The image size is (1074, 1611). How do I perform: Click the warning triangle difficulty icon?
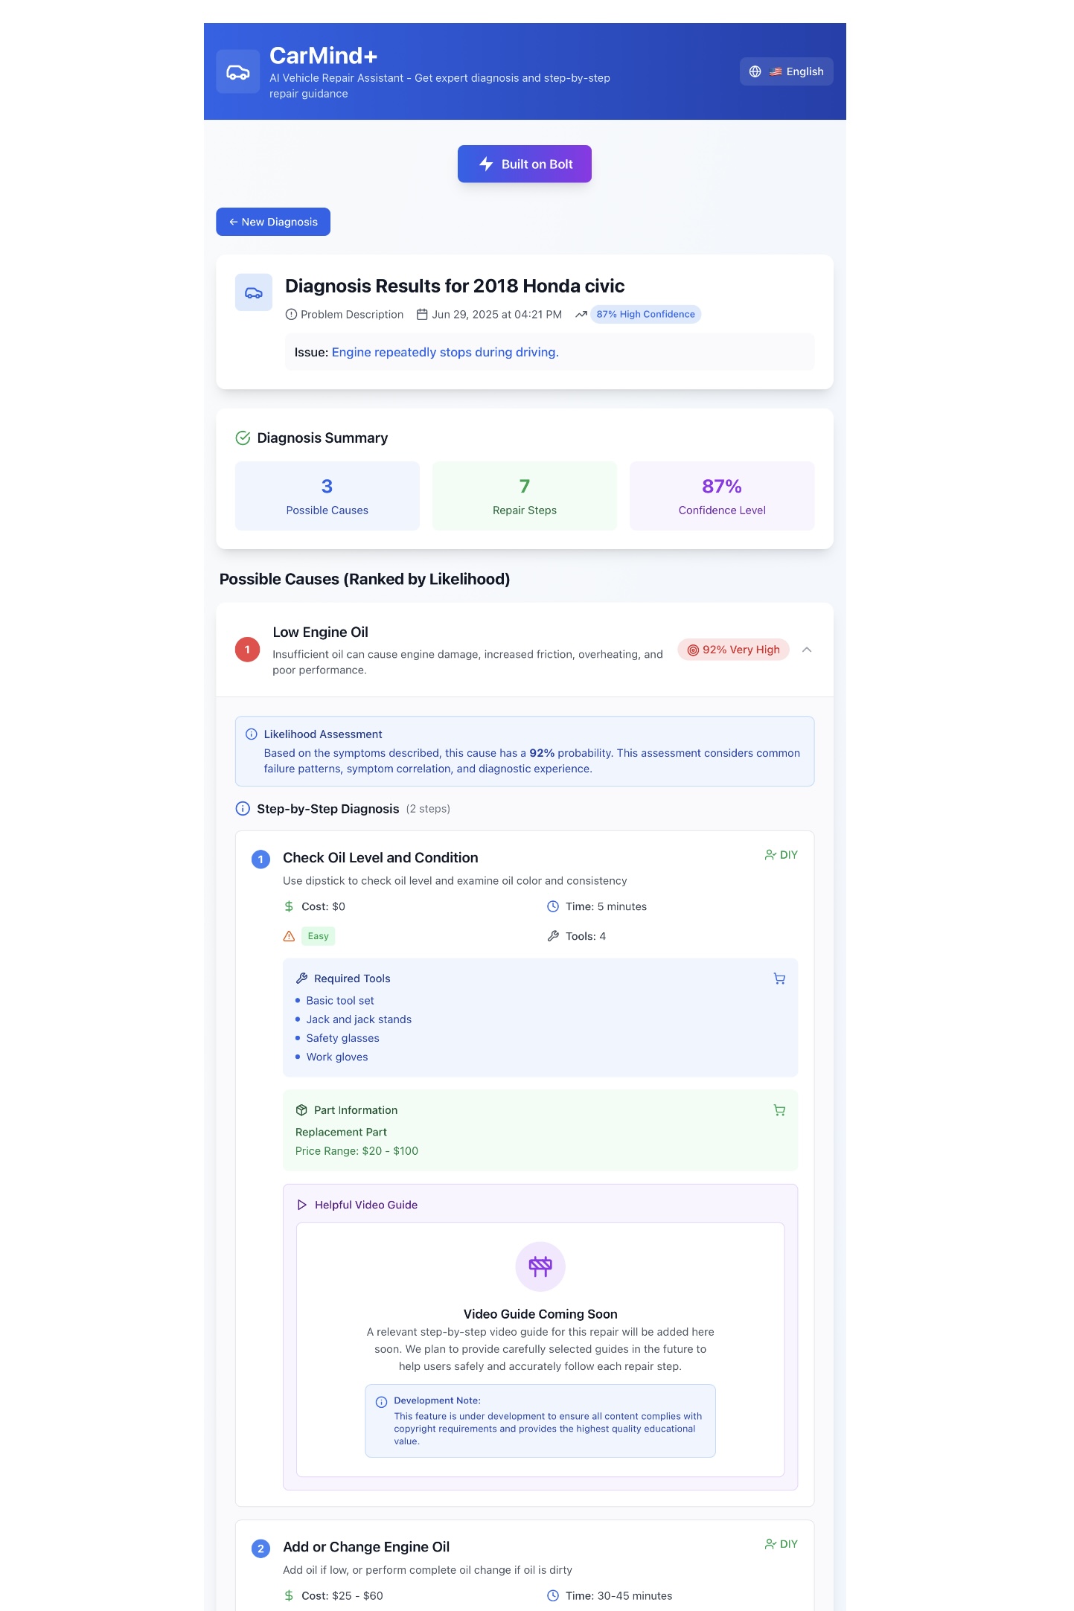pos(289,936)
